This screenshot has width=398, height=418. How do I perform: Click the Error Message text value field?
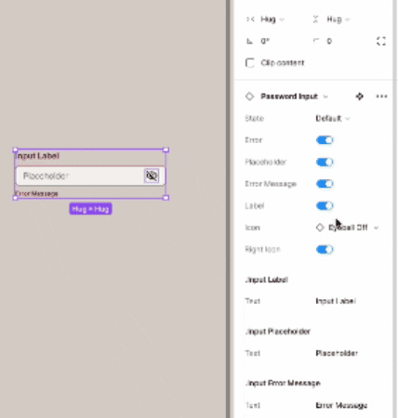(x=341, y=405)
